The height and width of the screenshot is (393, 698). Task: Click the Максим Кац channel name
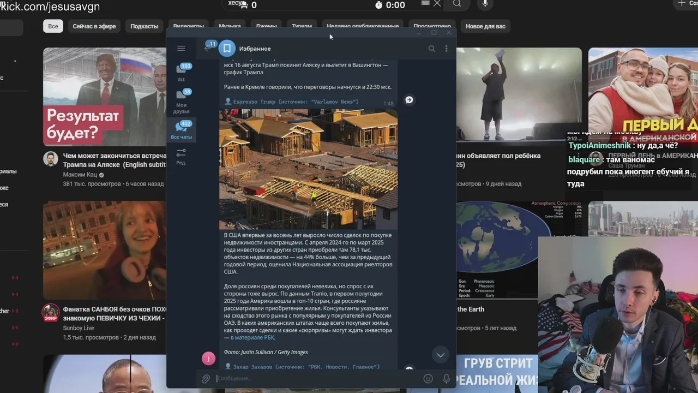[x=80, y=175]
